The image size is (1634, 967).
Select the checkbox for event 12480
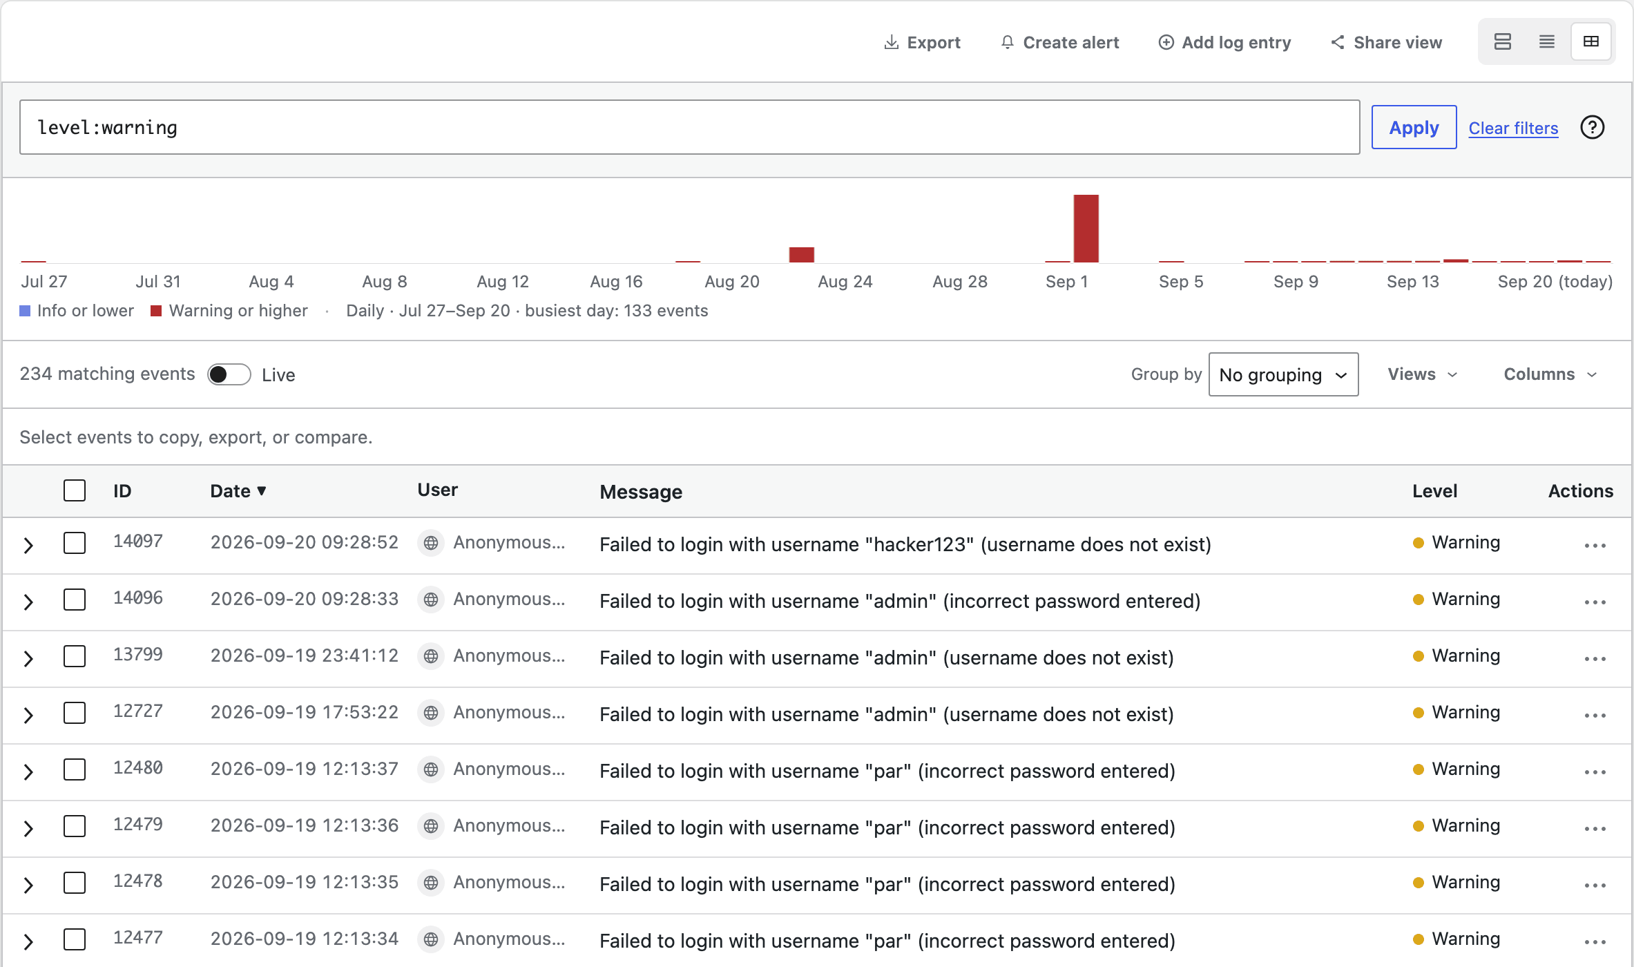75,769
